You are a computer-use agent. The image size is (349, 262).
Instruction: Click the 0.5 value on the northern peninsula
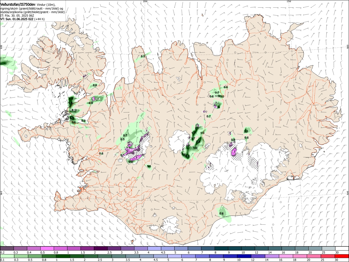[x=143, y=56]
